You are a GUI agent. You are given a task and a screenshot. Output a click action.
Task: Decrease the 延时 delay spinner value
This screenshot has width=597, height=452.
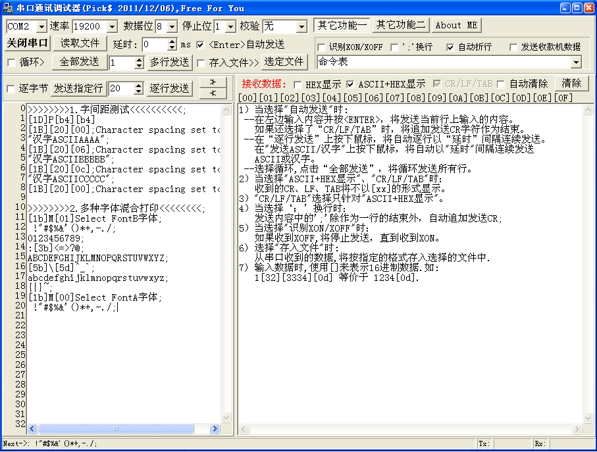click(172, 48)
